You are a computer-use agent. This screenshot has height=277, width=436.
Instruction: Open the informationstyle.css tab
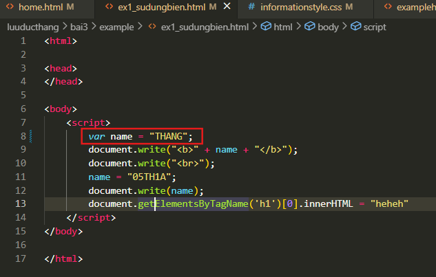point(304,7)
